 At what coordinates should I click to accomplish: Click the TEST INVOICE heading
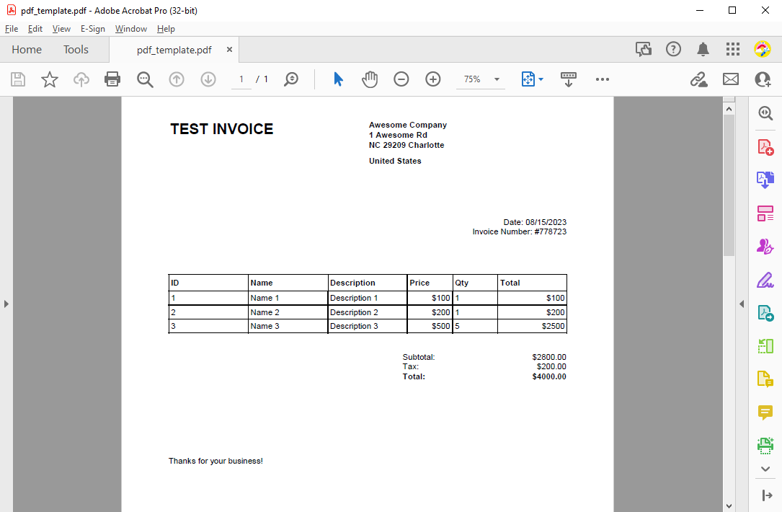pos(222,129)
